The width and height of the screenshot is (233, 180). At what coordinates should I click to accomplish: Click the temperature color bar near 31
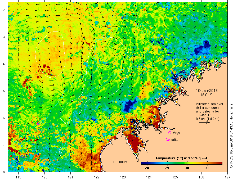pyautogui.click(x=207, y=163)
